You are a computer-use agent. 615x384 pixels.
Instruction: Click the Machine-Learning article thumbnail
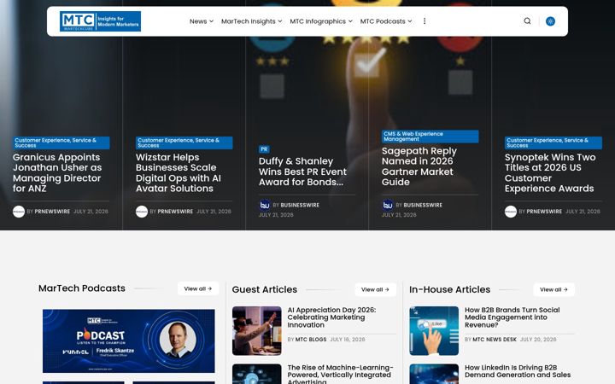click(257, 374)
